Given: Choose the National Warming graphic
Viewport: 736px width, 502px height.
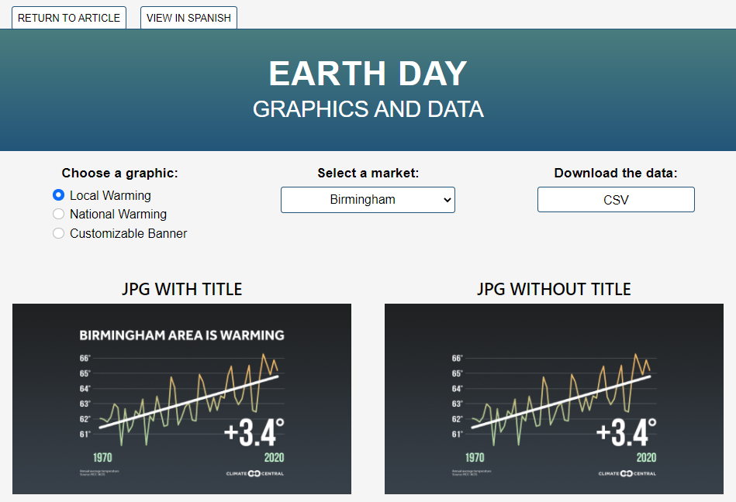Looking at the screenshot, I should pos(59,215).
